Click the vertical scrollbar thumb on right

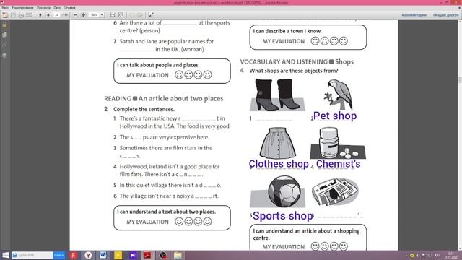(460, 80)
